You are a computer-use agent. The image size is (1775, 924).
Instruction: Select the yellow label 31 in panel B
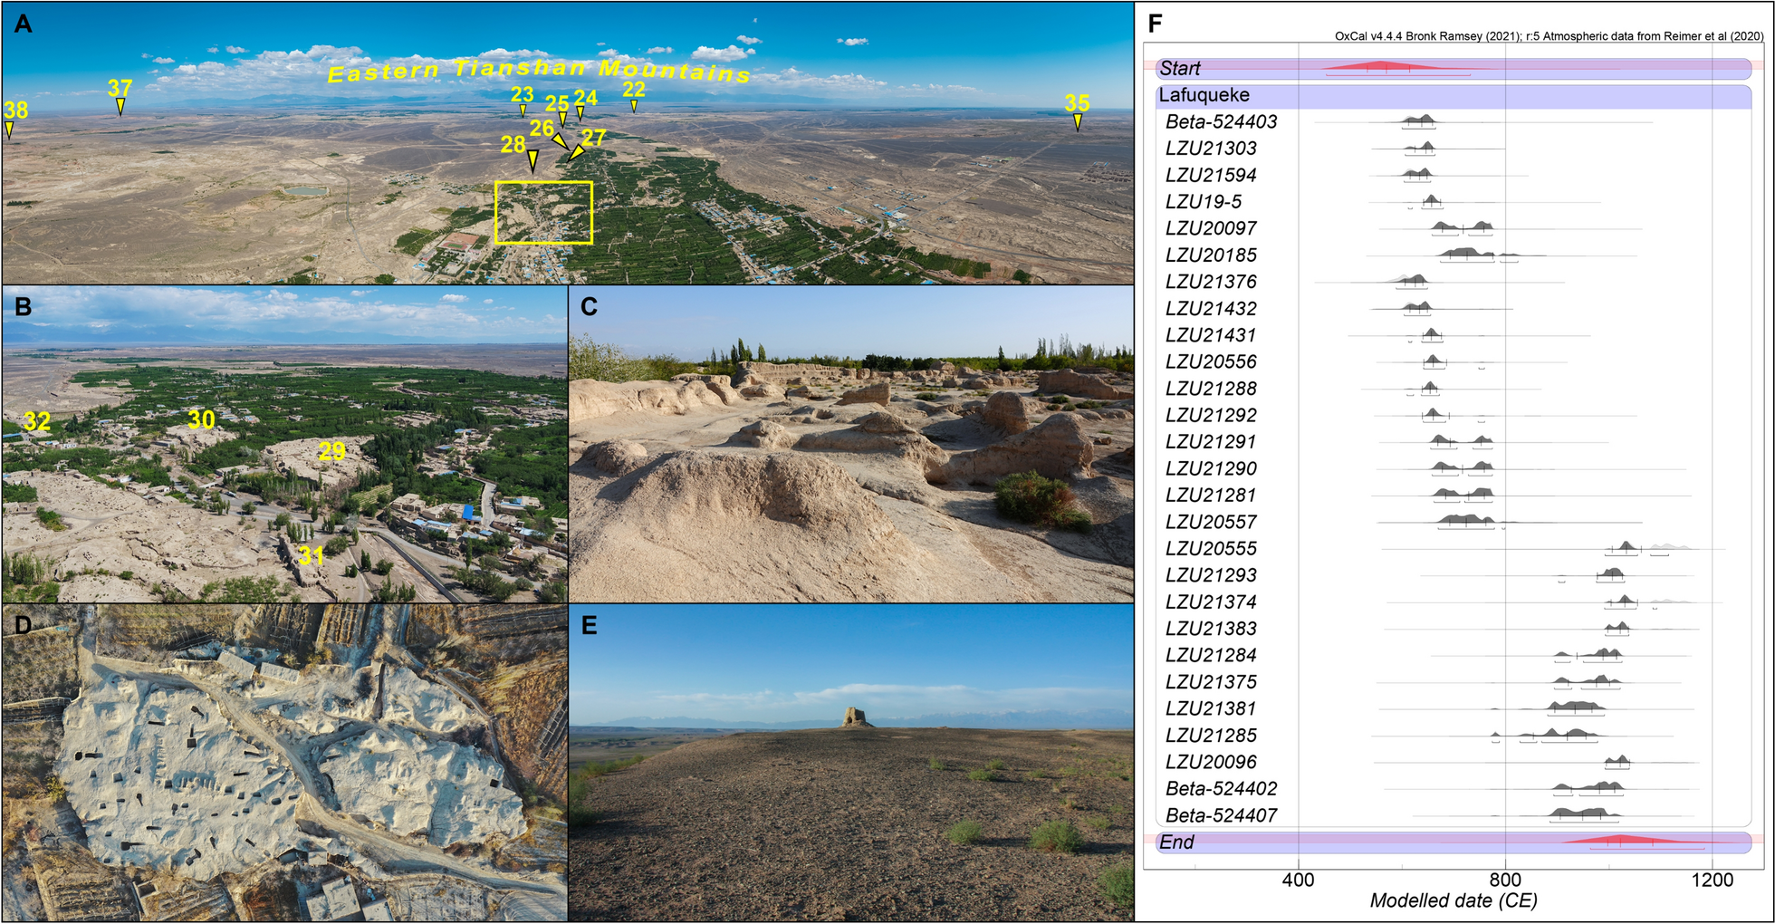pos(311,555)
